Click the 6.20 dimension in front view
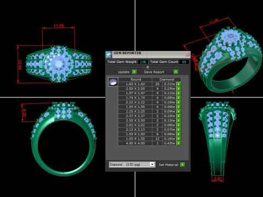Viewport: 263px width, 197px height. coord(24,113)
